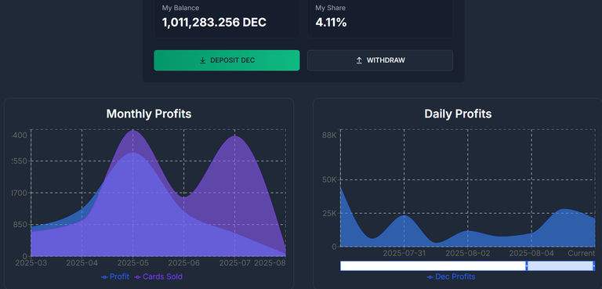Click the left handle of the date range brush
Image resolution: width=602 pixels, height=289 pixels.
(527, 266)
